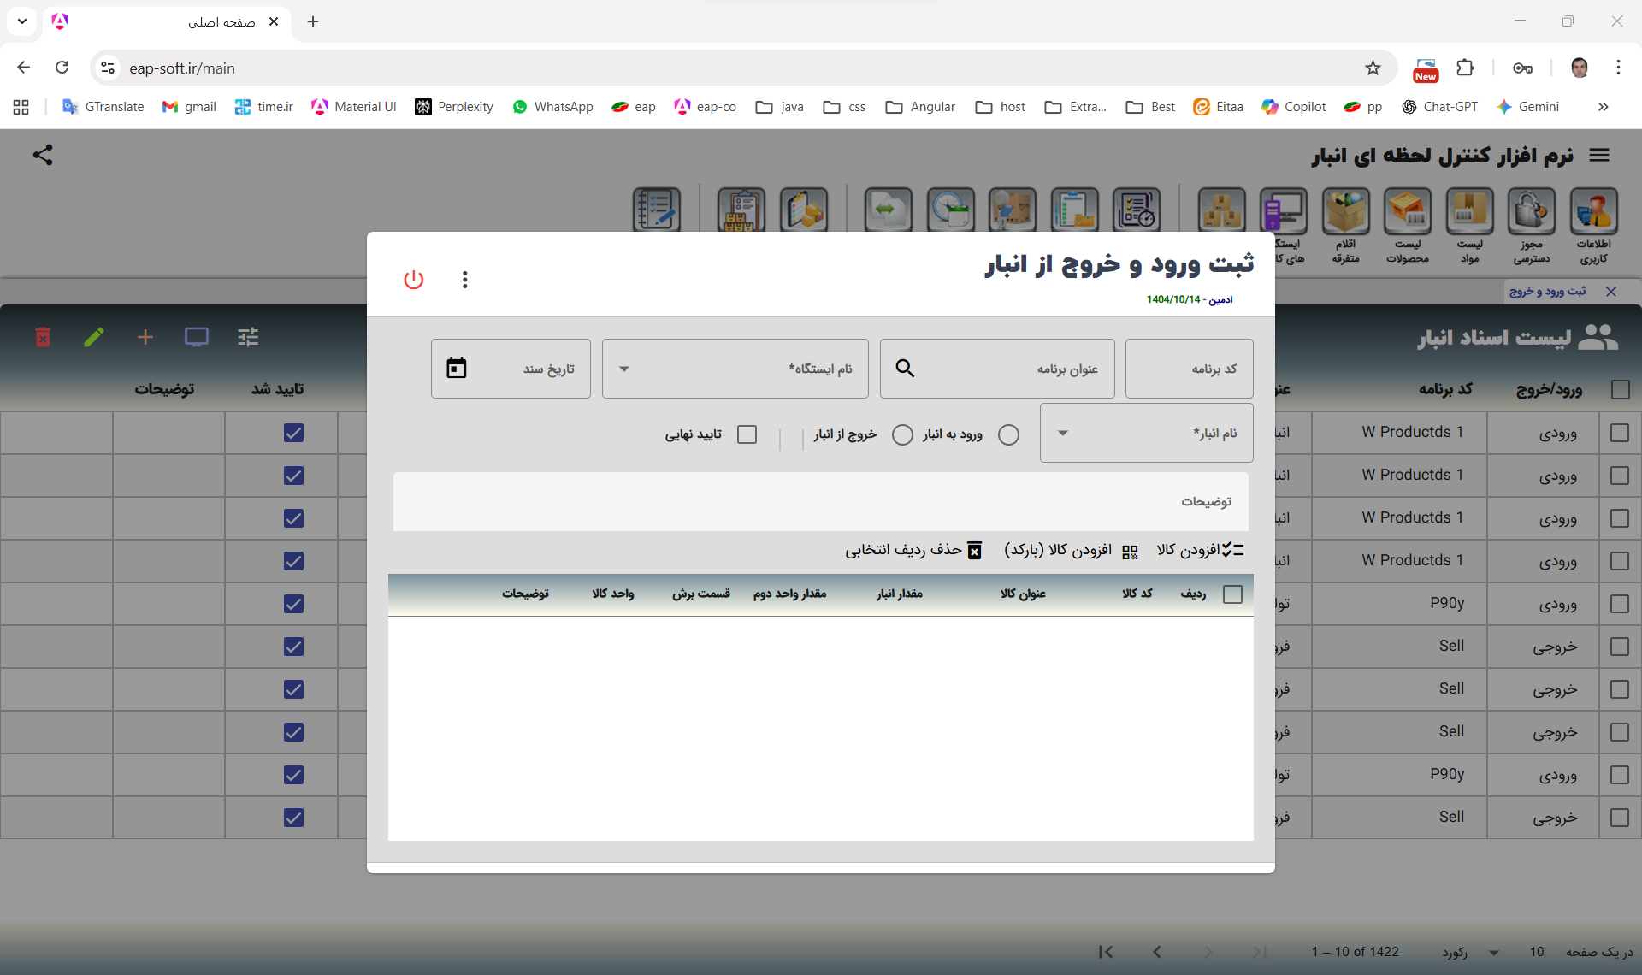Check the تایید نهایی checkbox
This screenshot has height=975, width=1642.
click(x=747, y=434)
